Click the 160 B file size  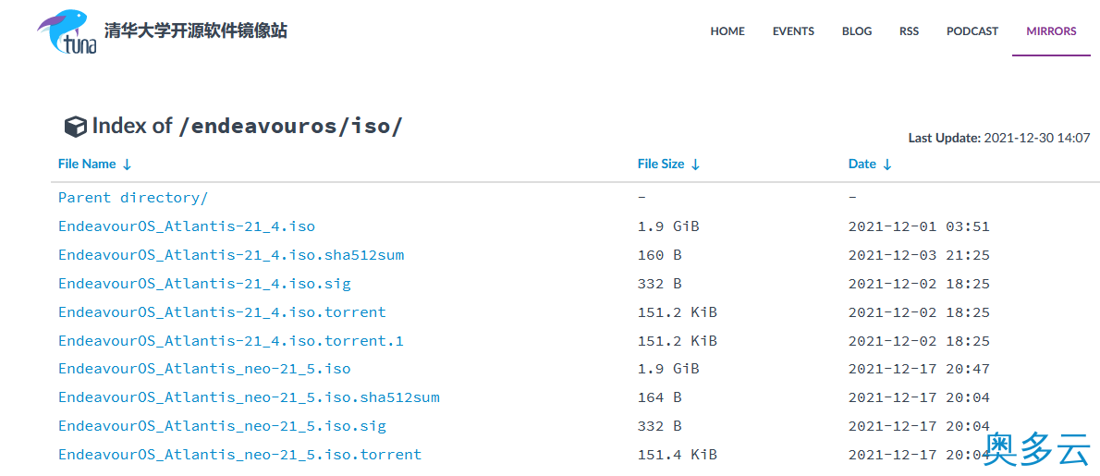pyautogui.click(x=659, y=255)
